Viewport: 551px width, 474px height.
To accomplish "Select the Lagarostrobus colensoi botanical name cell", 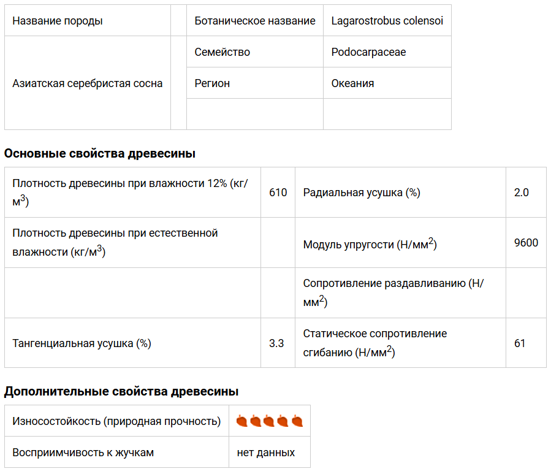I will (387, 20).
